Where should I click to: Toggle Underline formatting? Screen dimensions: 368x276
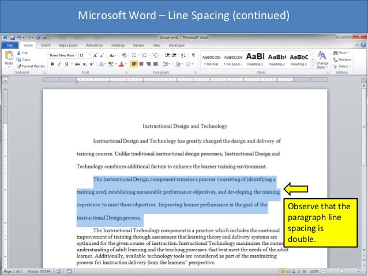click(67, 64)
